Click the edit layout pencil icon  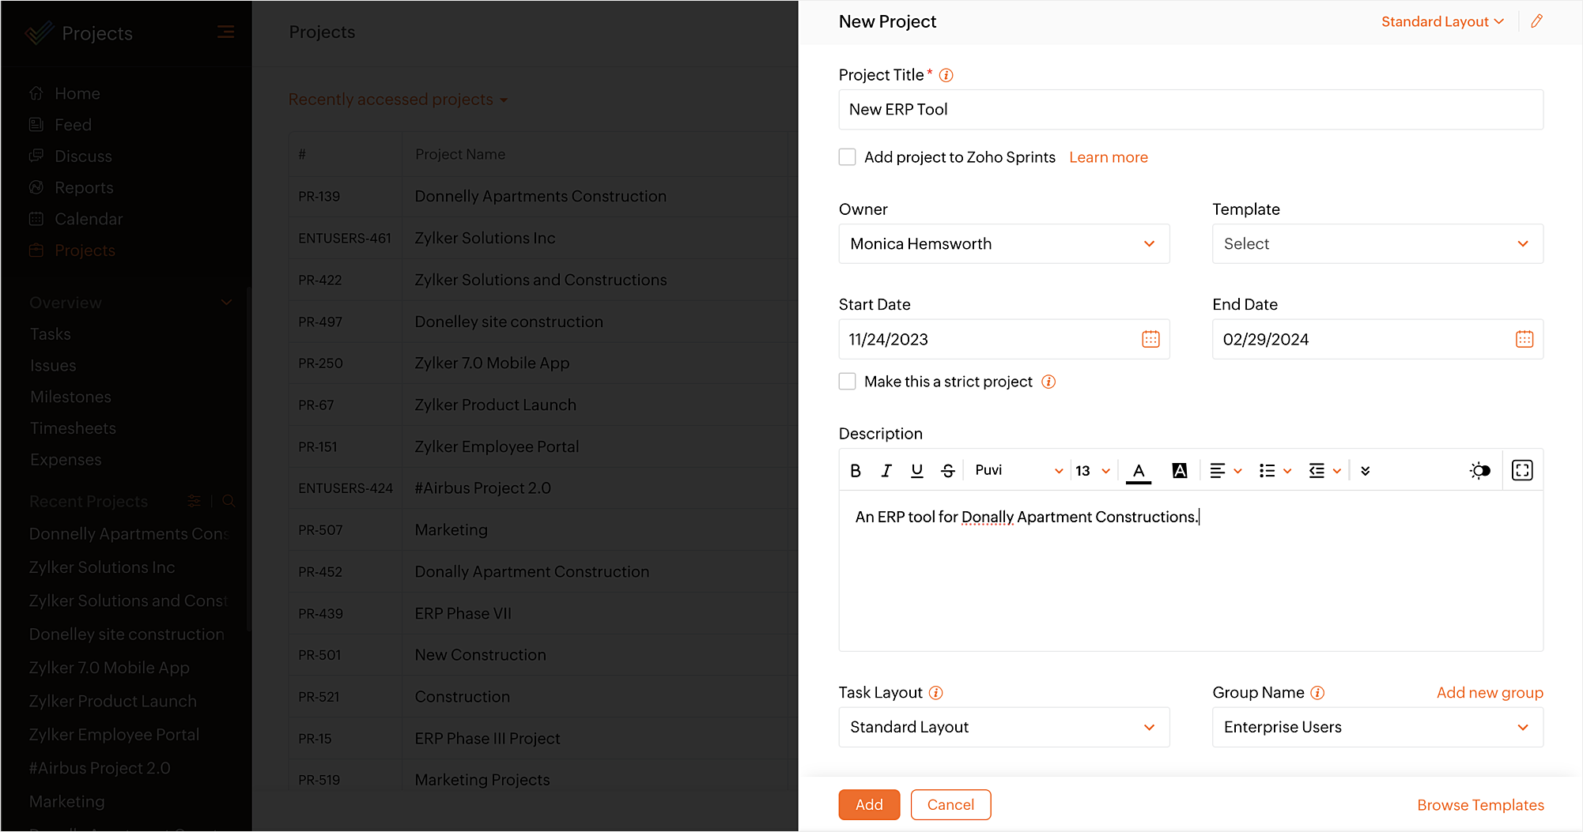click(1536, 21)
